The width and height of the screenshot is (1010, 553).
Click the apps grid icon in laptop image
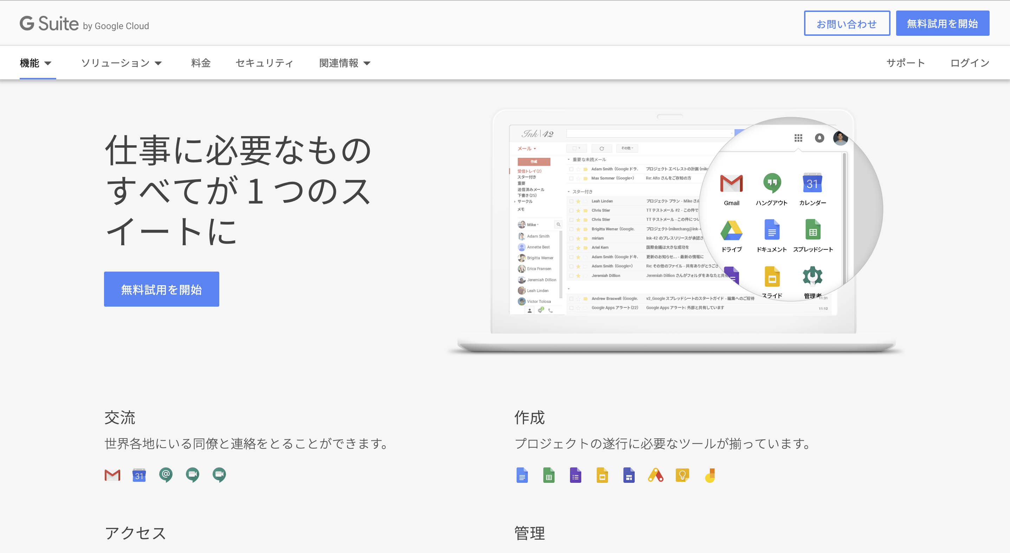(798, 138)
